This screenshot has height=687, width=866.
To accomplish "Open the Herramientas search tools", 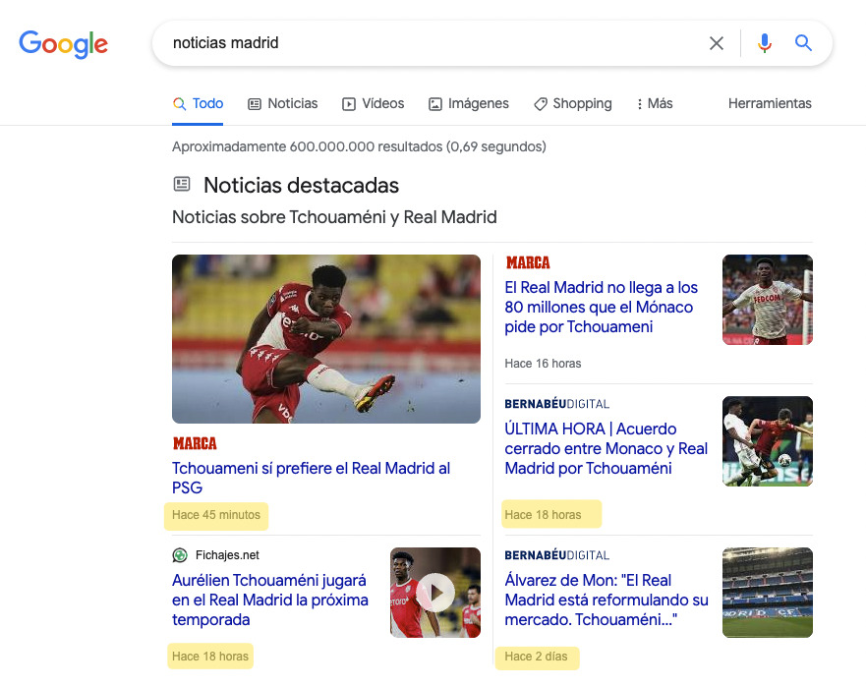I will (x=770, y=103).
